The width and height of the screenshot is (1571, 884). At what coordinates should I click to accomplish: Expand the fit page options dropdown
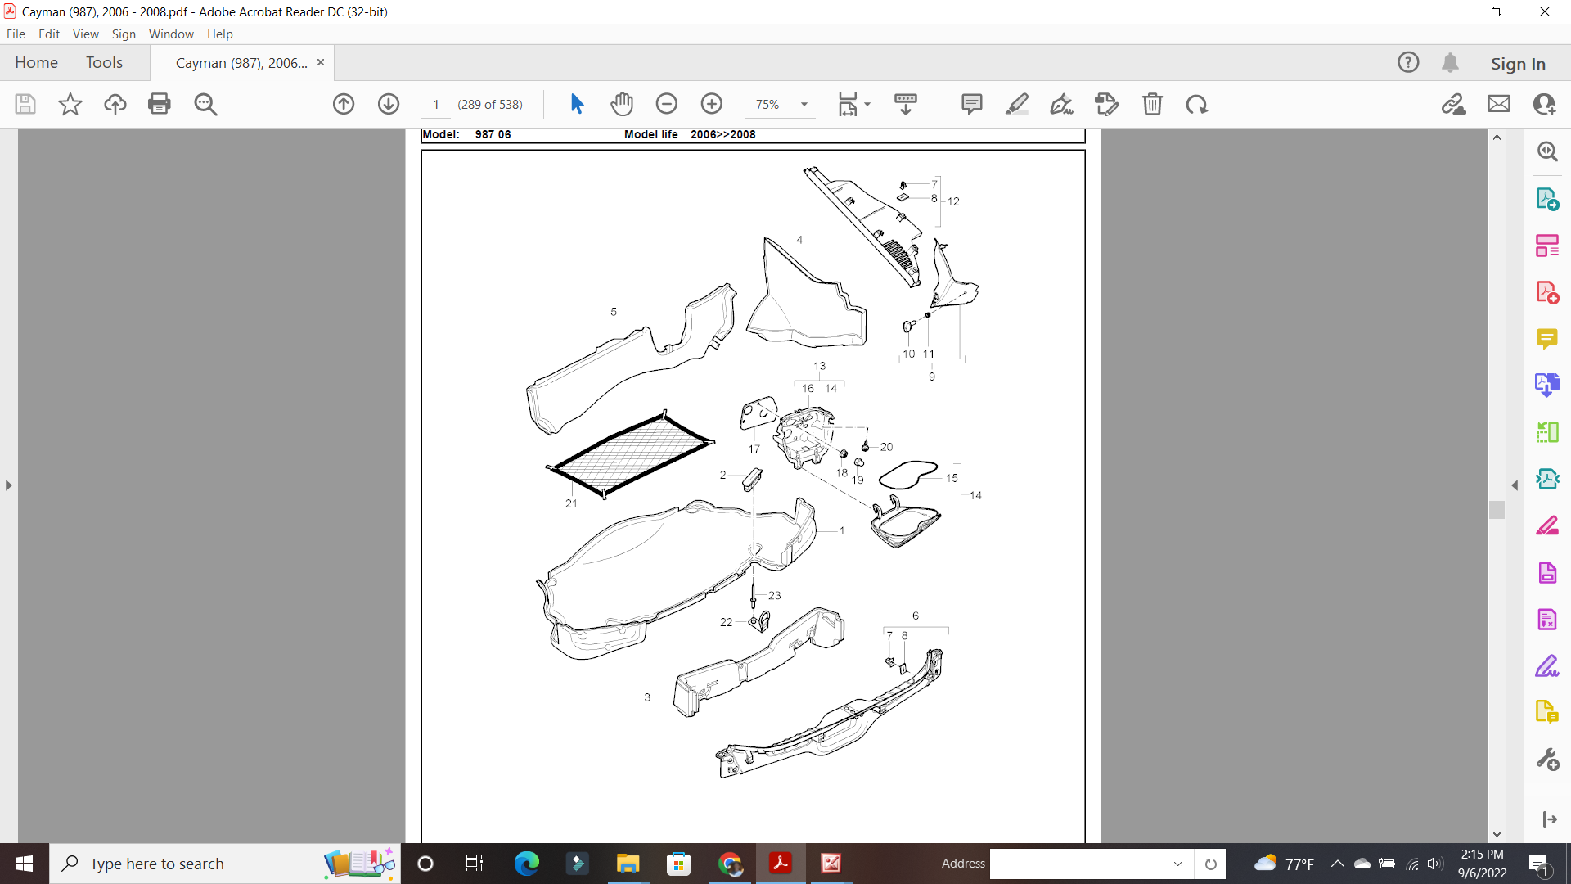867,104
